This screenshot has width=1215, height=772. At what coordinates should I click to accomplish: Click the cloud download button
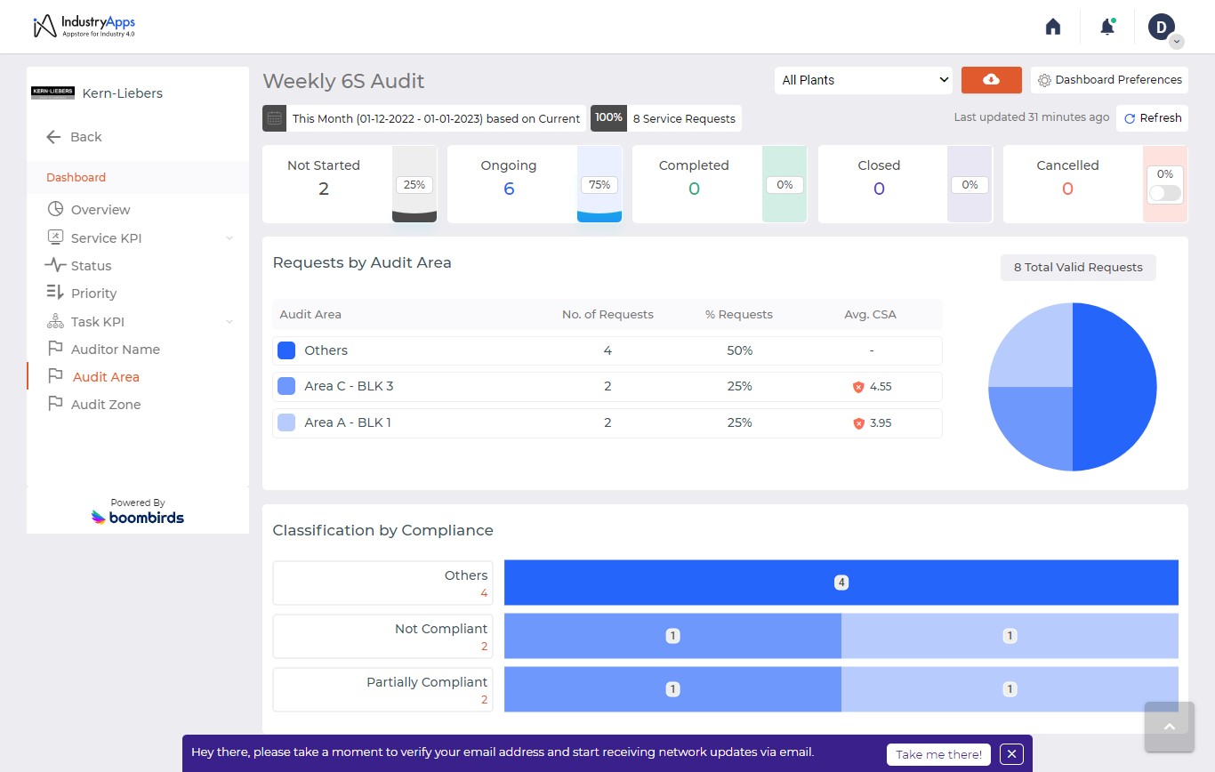point(991,80)
